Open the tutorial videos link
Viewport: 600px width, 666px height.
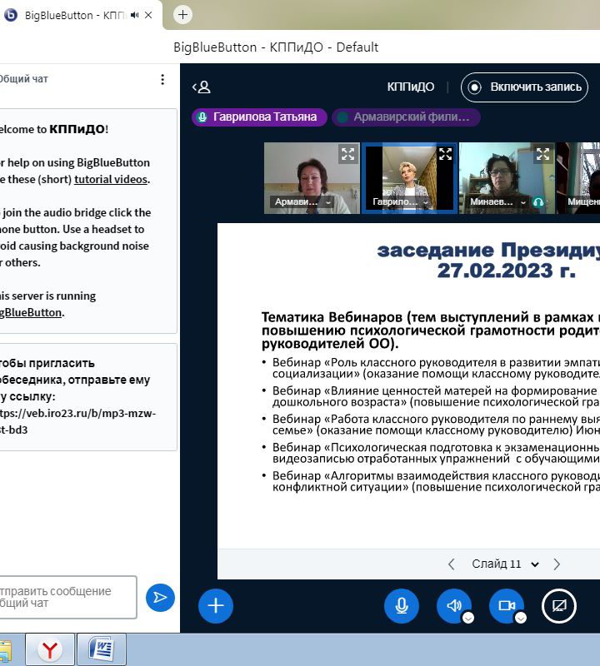(x=111, y=179)
